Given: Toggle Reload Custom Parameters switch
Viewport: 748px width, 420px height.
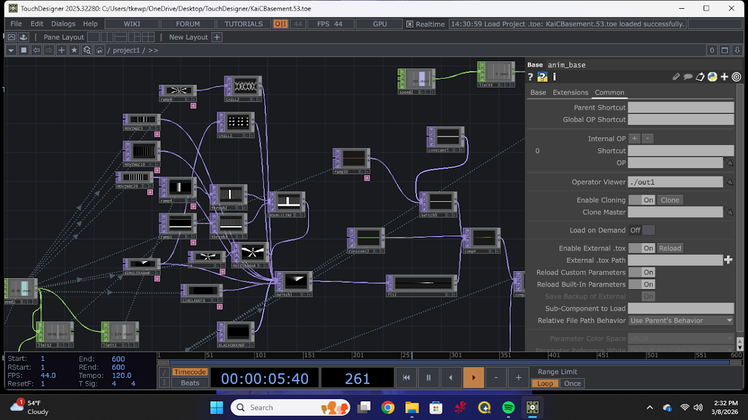Looking at the screenshot, I should click(642, 272).
